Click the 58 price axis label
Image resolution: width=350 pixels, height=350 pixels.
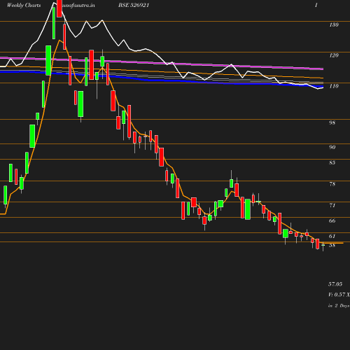coord(332,245)
